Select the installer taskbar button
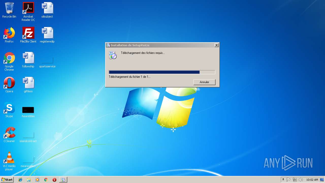This screenshot has height=183, width=325. tap(63, 180)
